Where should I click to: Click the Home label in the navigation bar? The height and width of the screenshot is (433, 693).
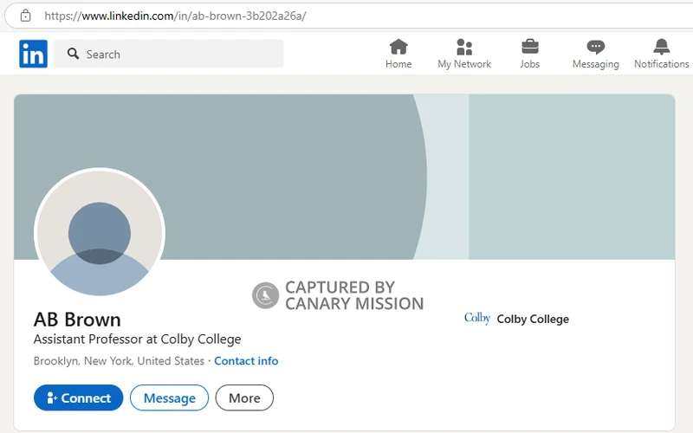[398, 64]
